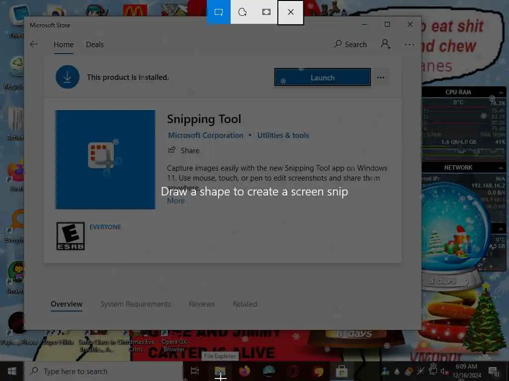This screenshot has width=509, height=381.
Task: Switch to the System Requirements tab
Action: (135, 304)
